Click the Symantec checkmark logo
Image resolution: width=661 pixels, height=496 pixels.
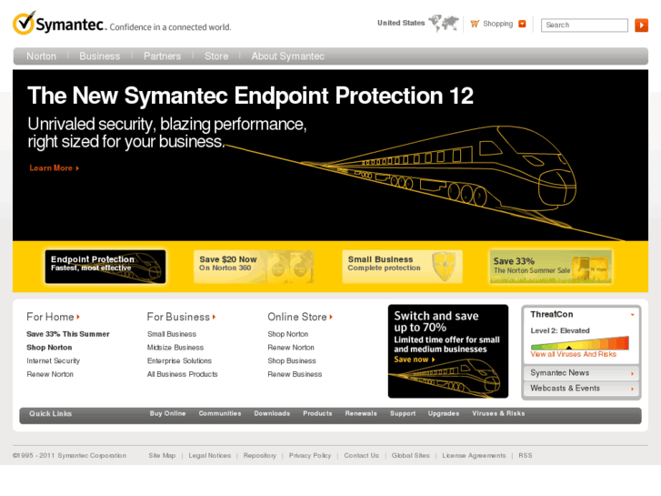pyautogui.click(x=24, y=24)
